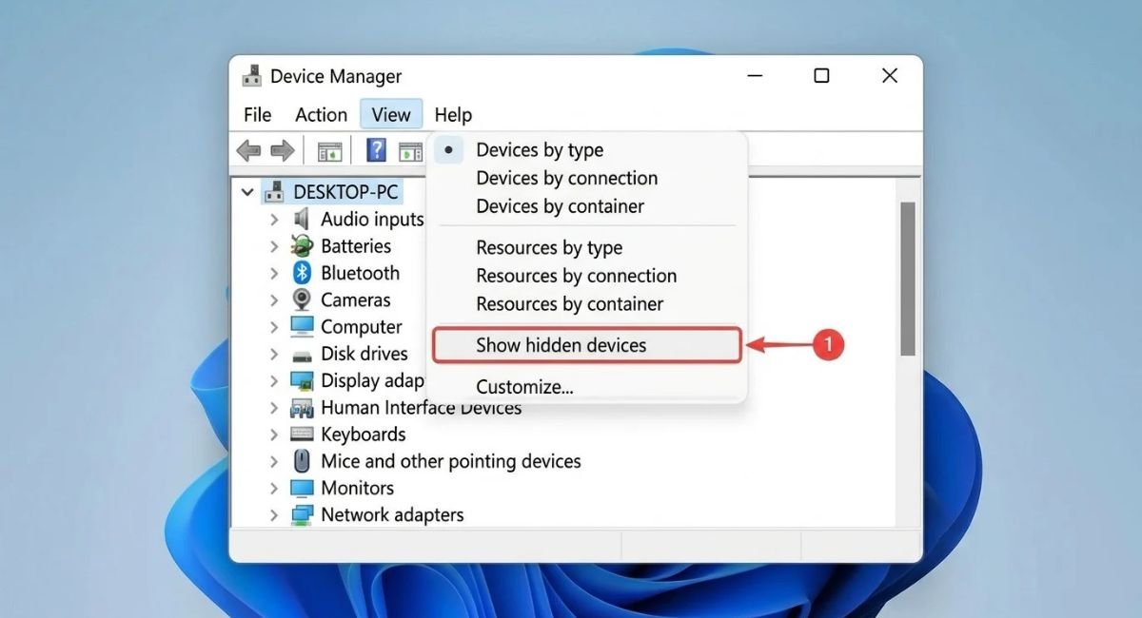Click the Human Interface Devices icon
This screenshot has height=618, width=1142.
click(x=302, y=408)
